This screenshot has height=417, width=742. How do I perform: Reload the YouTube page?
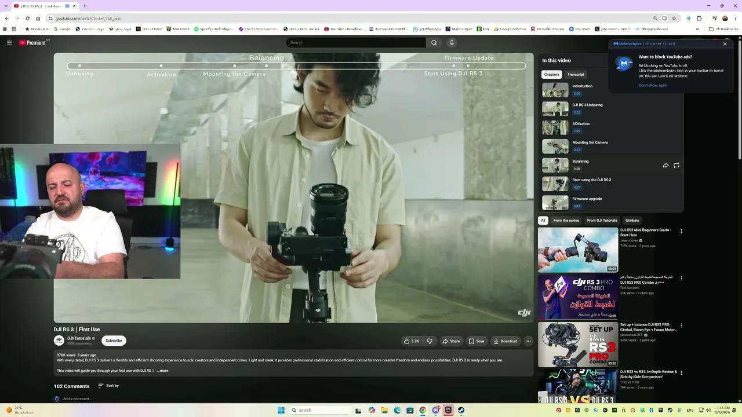pyautogui.click(x=27, y=18)
